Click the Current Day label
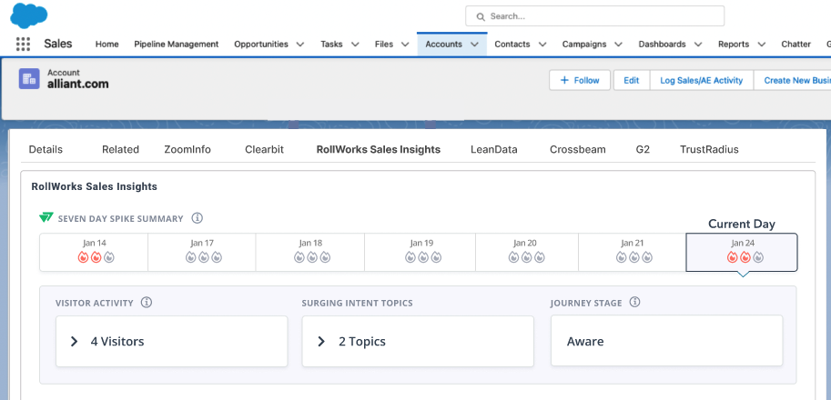Screen dimensions: 831x400 coord(742,224)
